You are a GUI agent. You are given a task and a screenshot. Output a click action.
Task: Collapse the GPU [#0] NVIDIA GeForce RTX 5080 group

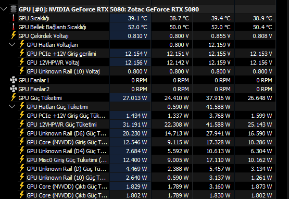coord(4,9)
